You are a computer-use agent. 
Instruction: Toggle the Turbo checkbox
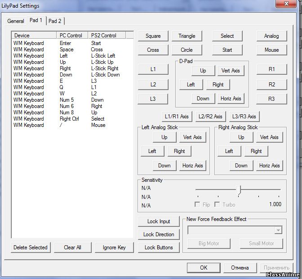coord(218,204)
